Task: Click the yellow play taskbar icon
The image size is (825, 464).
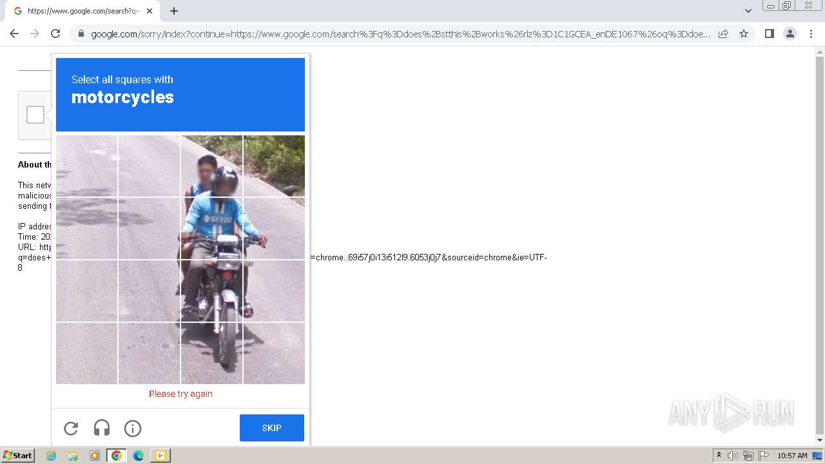Action: [160, 456]
